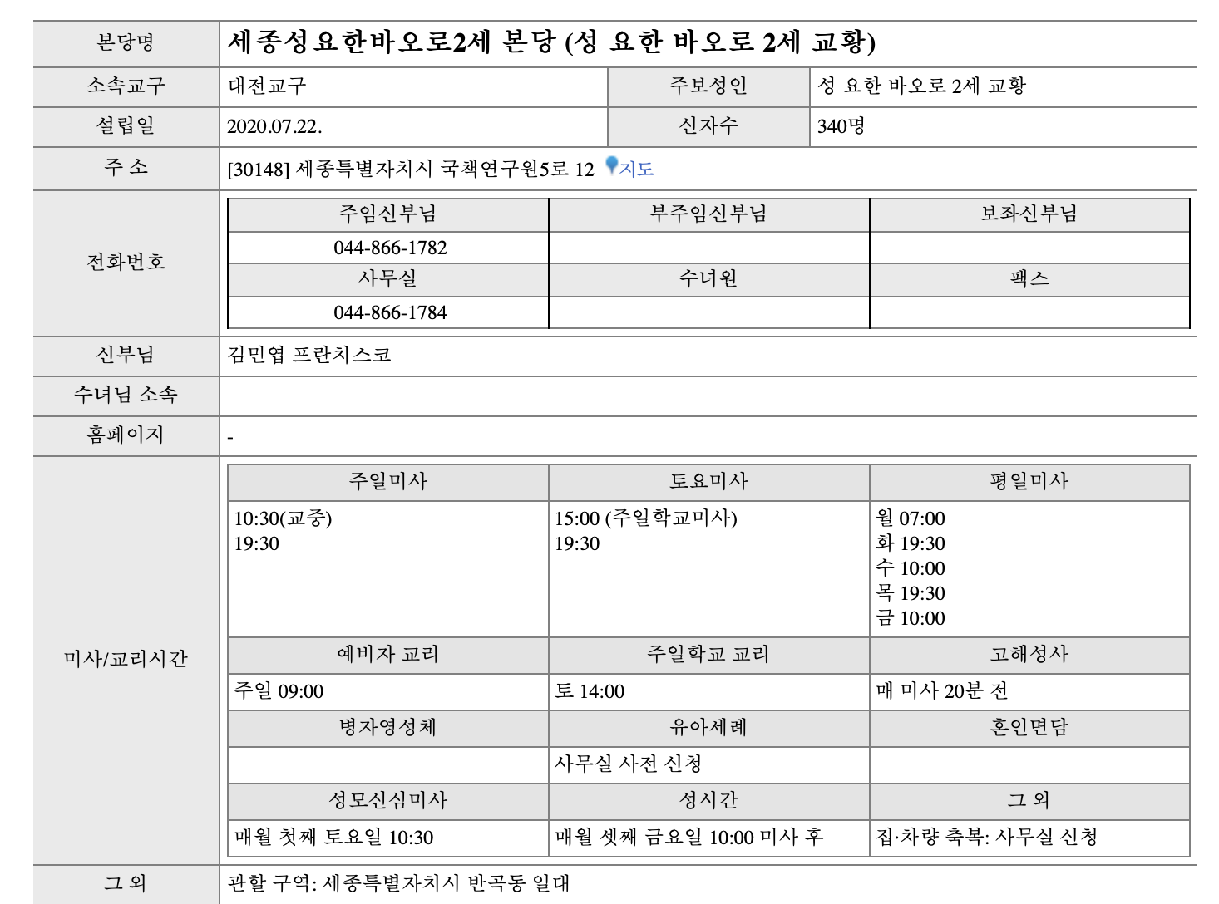This screenshot has width=1219, height=904.
Task: Select 사무실 사전 신청 baptism note
Action: pos(629,764)
